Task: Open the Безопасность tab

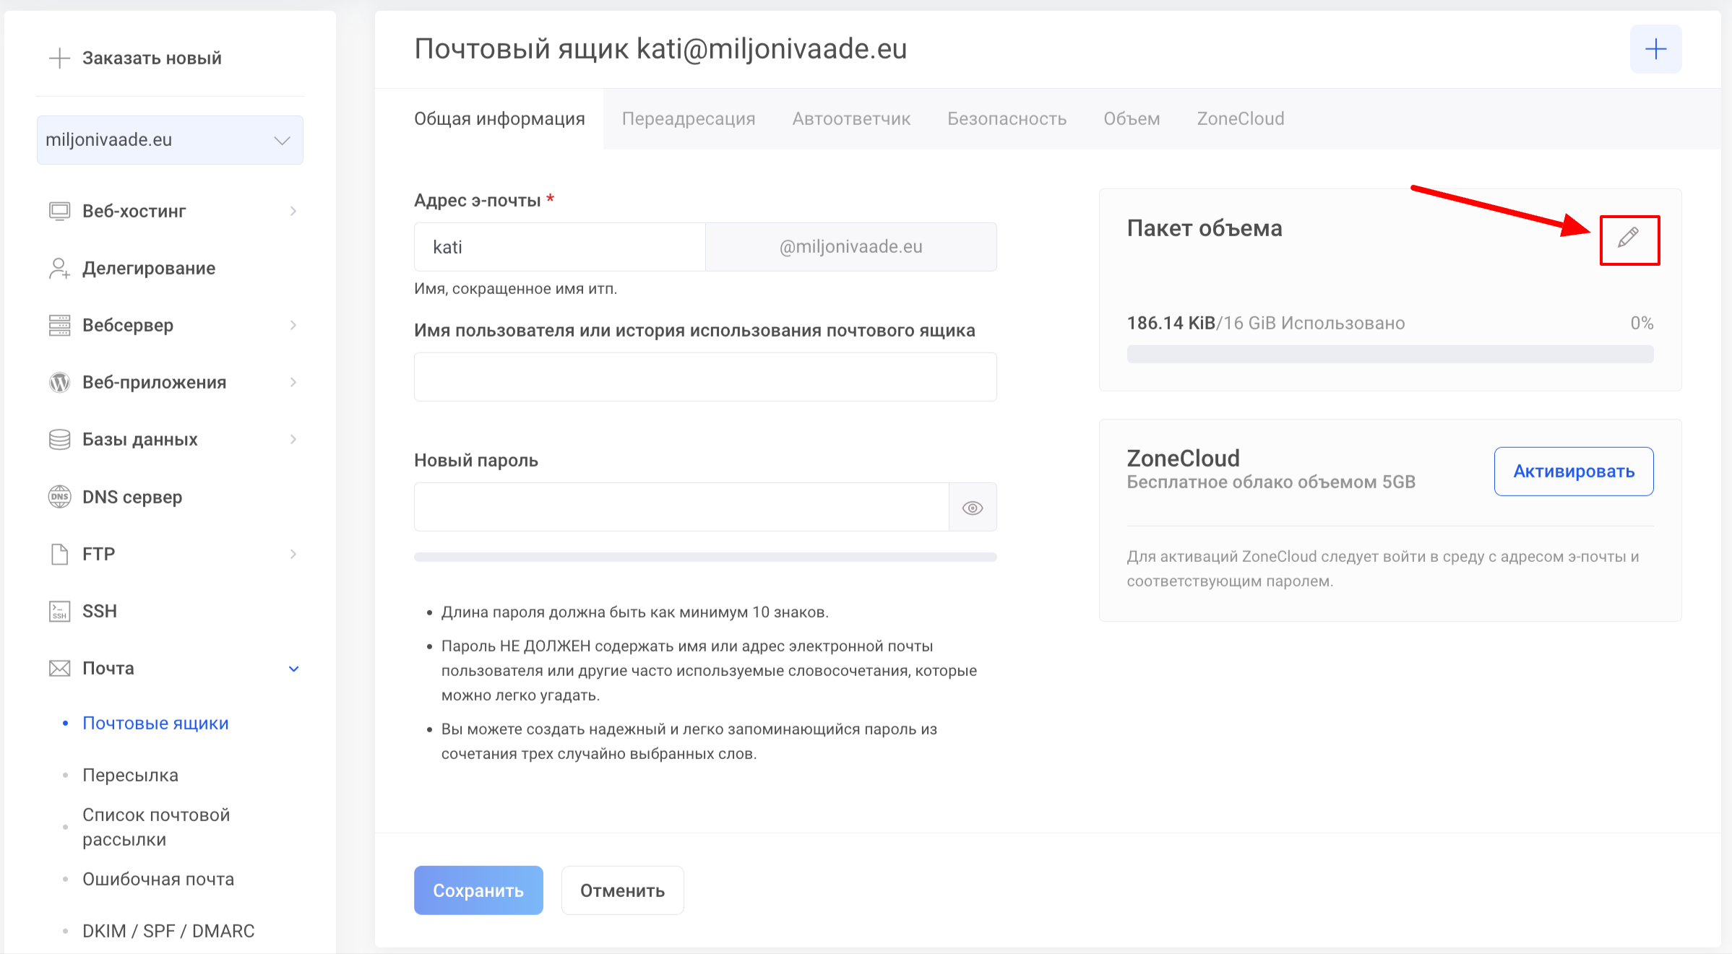Action: point(1007,118)
